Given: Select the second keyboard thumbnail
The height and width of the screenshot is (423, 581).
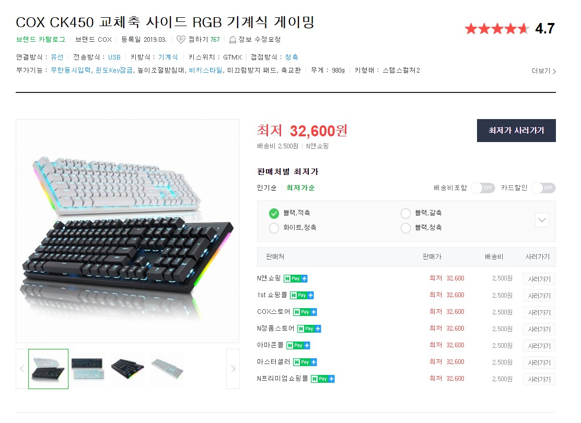Looking at the screenshot, I should pyautogui.click(x=87, y=369).
